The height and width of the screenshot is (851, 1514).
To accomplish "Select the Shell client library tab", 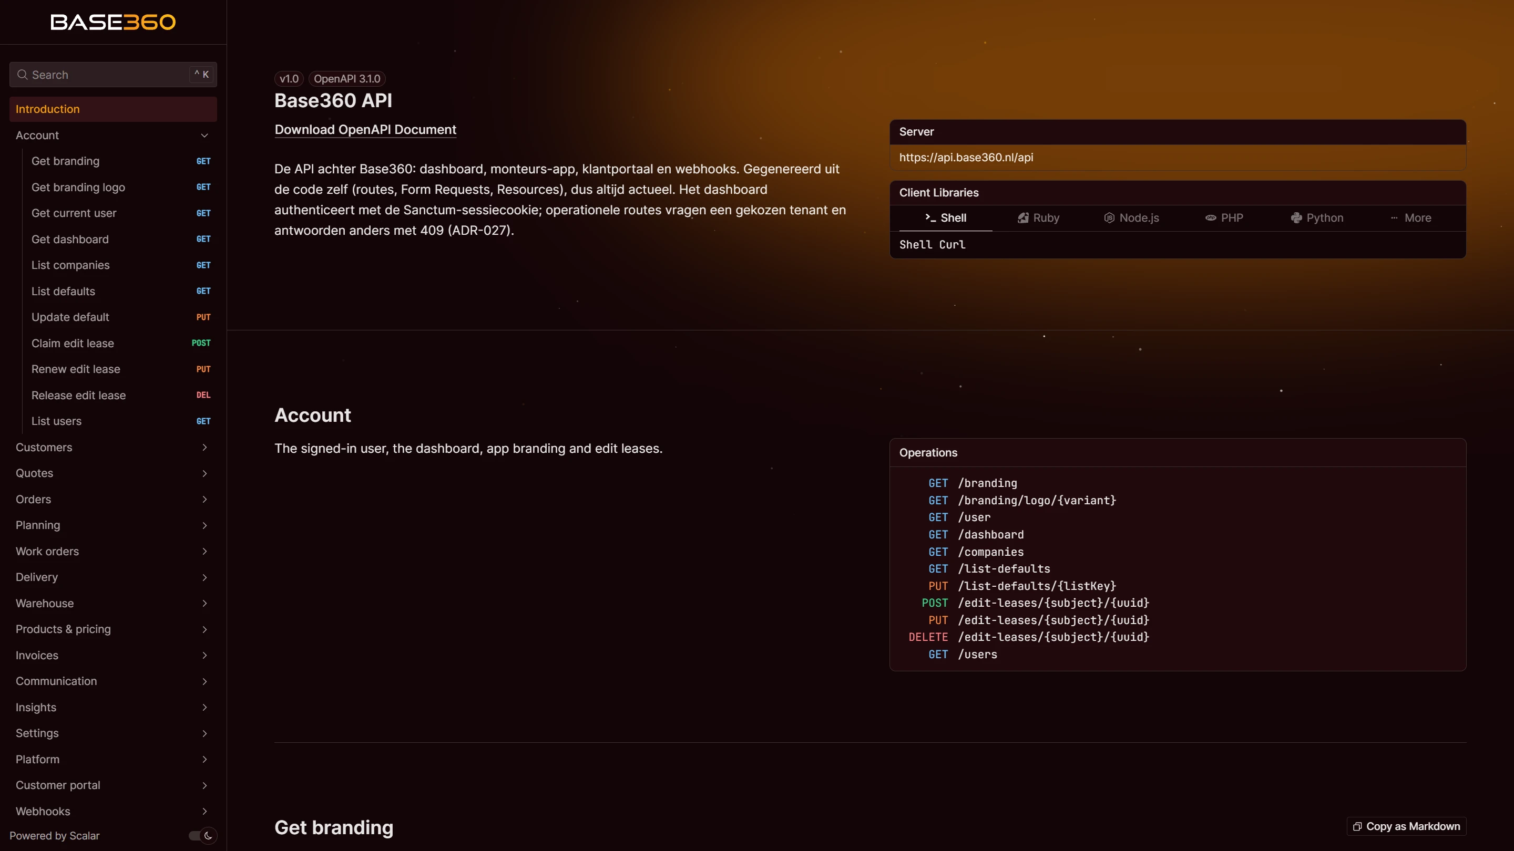I will click(946, 218).
